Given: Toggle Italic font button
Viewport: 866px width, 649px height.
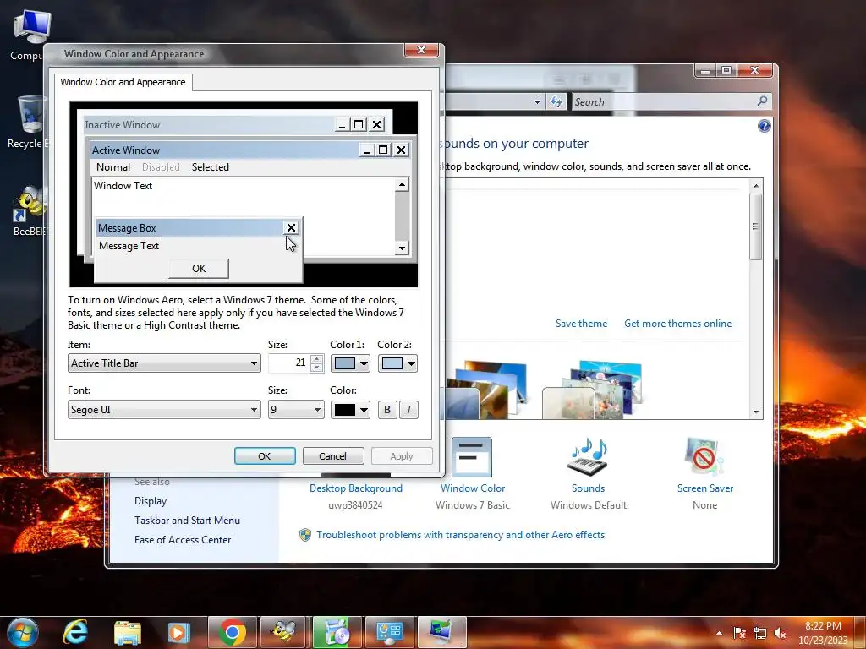Looking at the screenshot, I should pyautogui.click(x=408, y=410).
